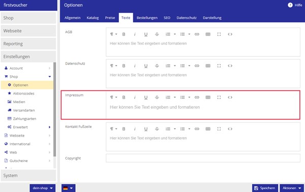This screenshot has width=305, height=192.
Task: Toggle bold in the Impressum editor
Action: pyautogui.click(x=124, y=98)
